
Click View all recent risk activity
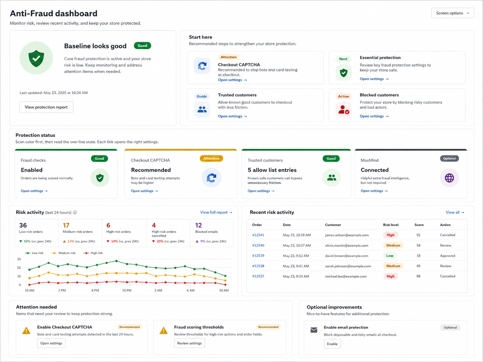click(x=455, y=212)
